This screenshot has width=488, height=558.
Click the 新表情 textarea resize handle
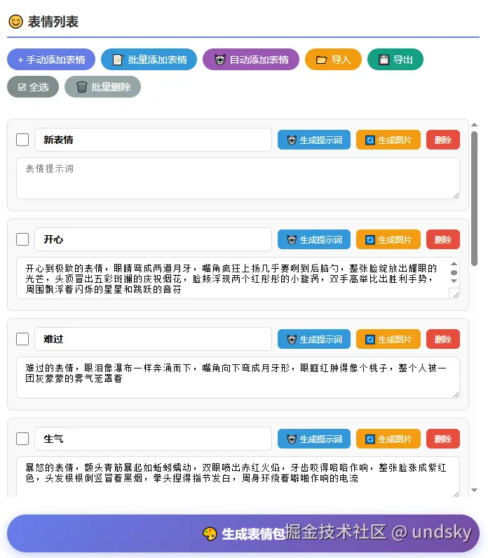click(456, 195)
